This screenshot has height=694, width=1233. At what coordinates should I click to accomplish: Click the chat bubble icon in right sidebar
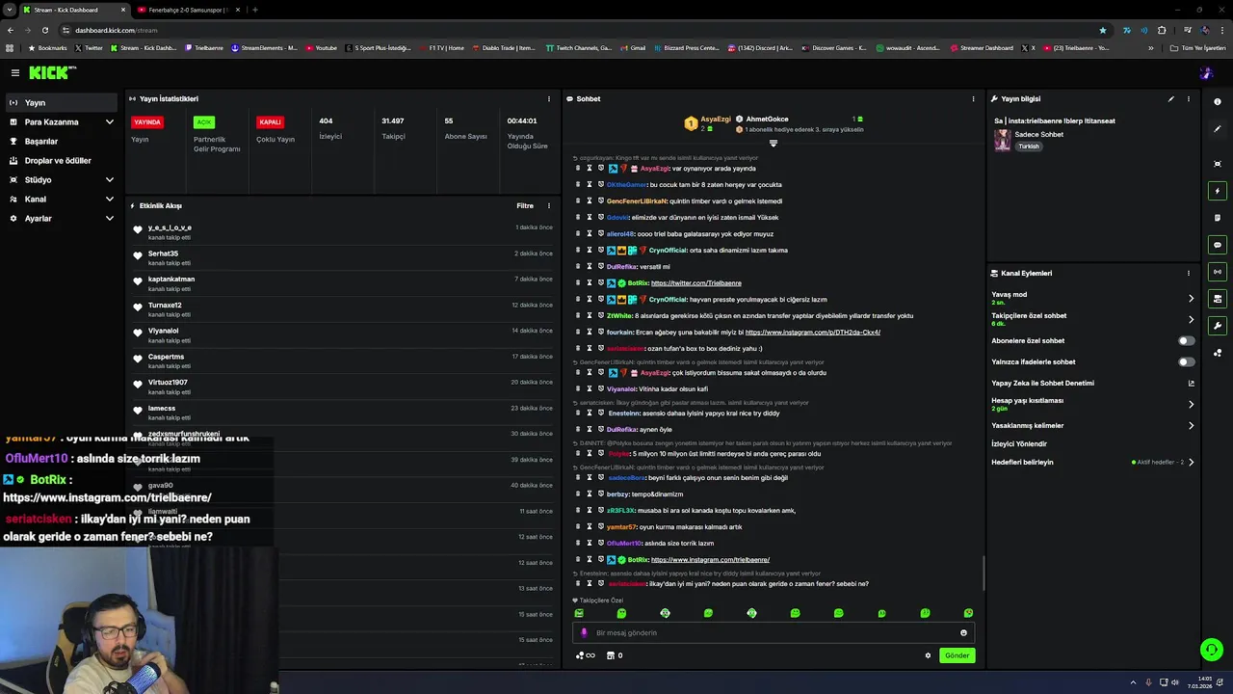1218,245
